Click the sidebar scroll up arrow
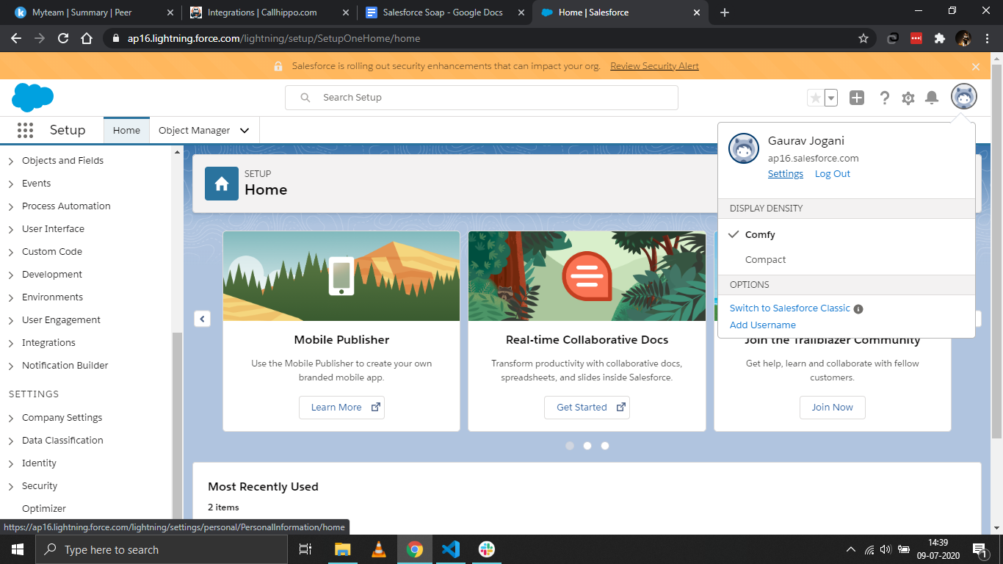Viewport: 1003px width, 564px height. coord(177,152)
